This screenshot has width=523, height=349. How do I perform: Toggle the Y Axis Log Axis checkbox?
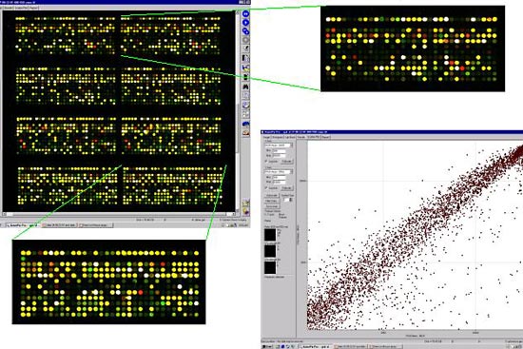(x=266, y=188)
